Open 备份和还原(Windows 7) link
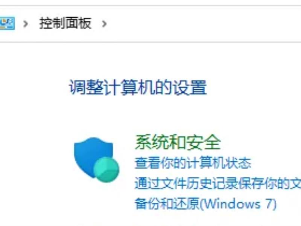The width and height of the screenshot is (301, 226). tap(205, 204)
